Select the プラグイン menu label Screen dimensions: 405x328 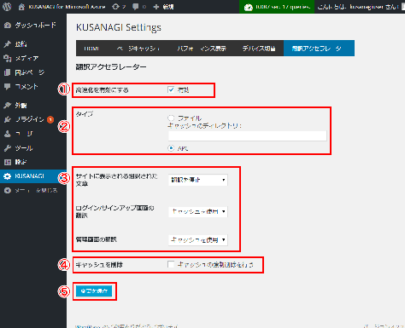coord(29,119)
